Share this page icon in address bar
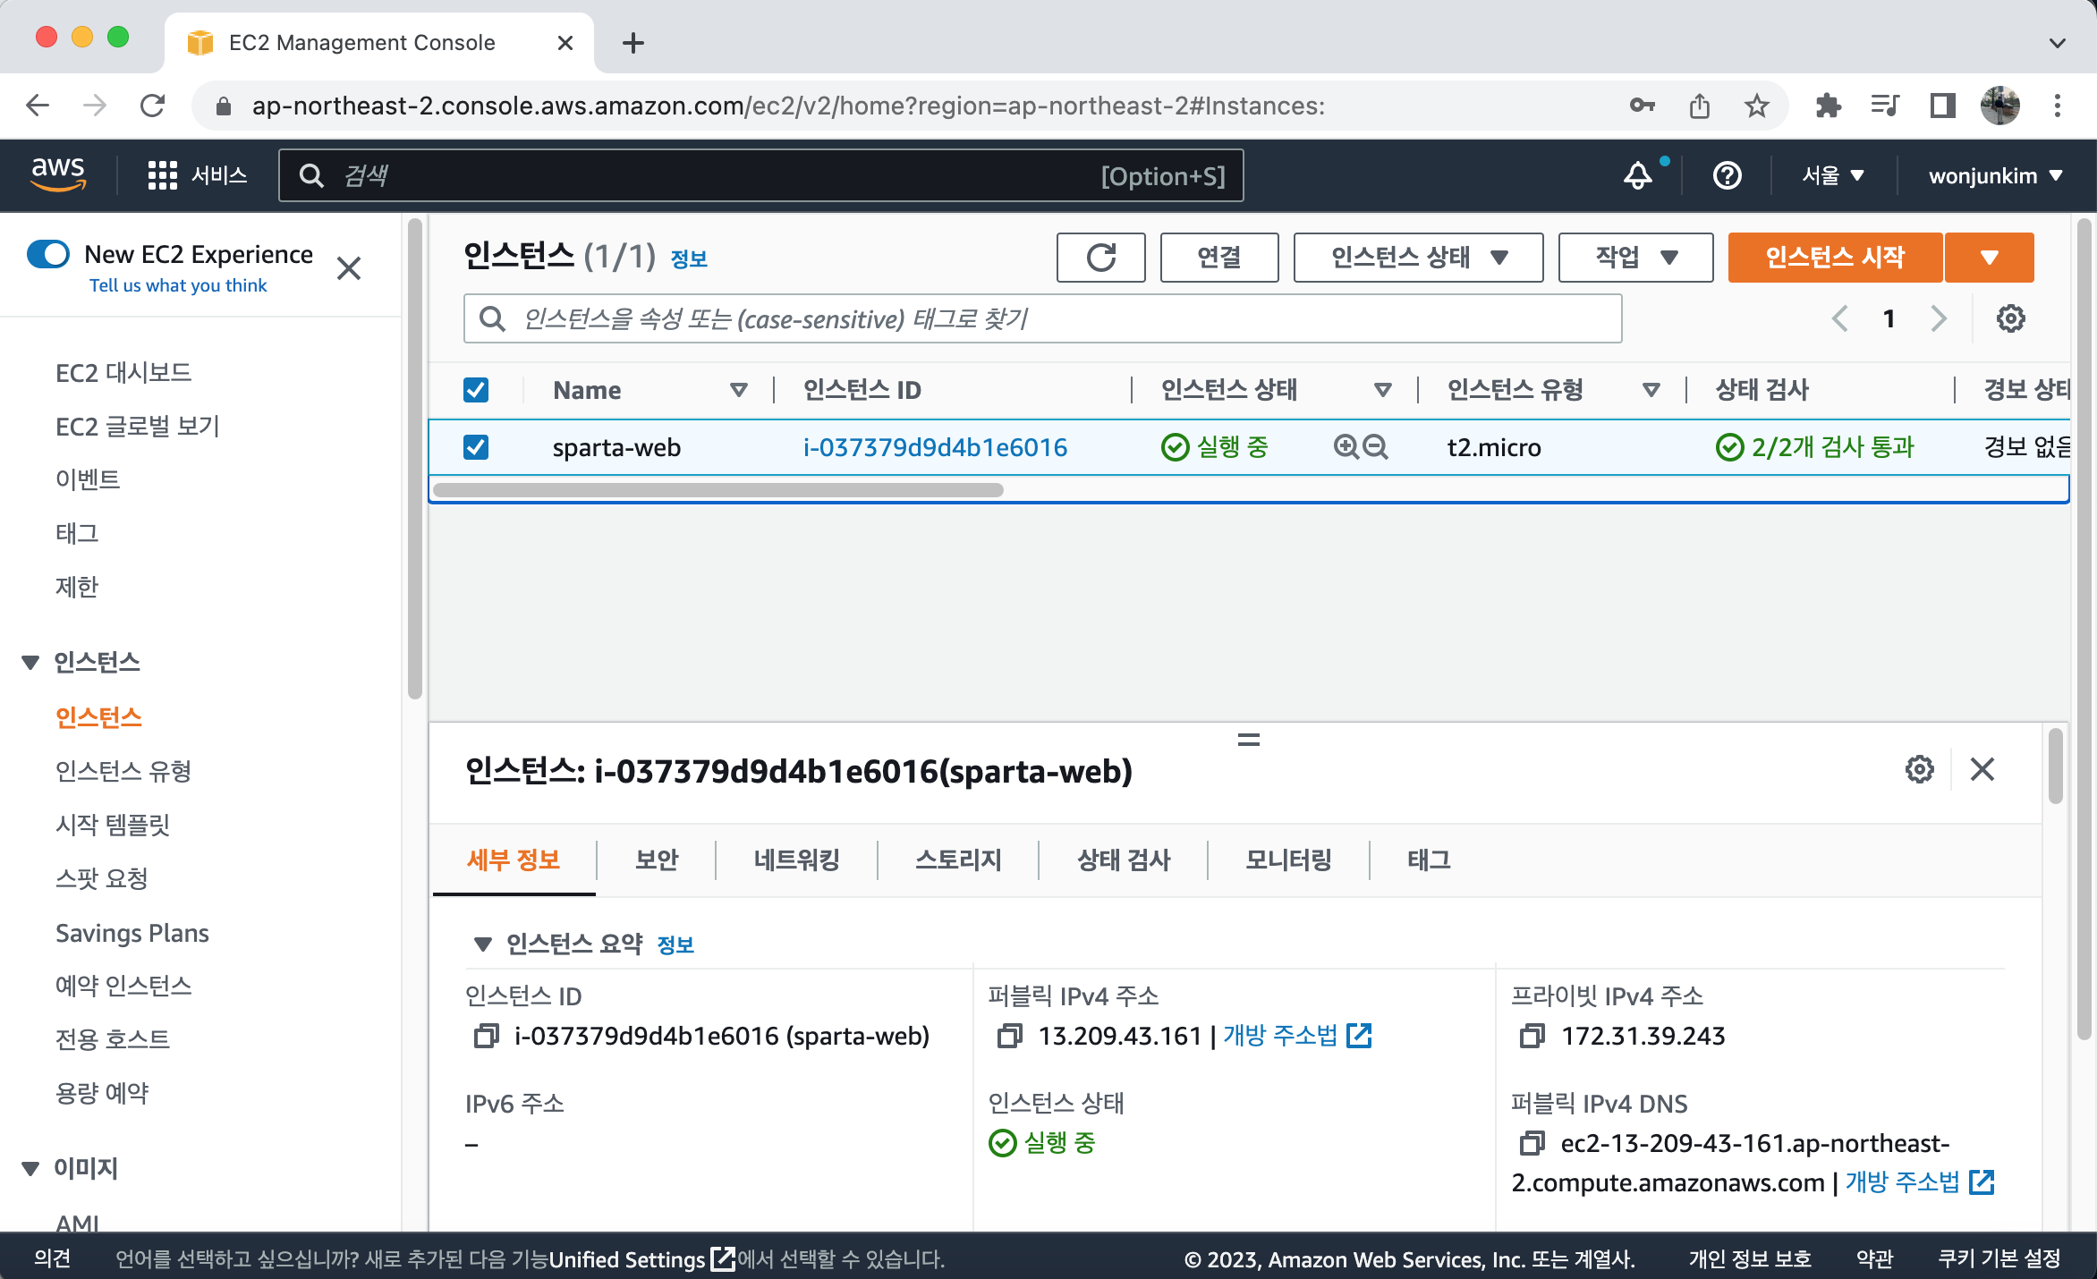The image size is (2097, 1279). [1700, 106]
